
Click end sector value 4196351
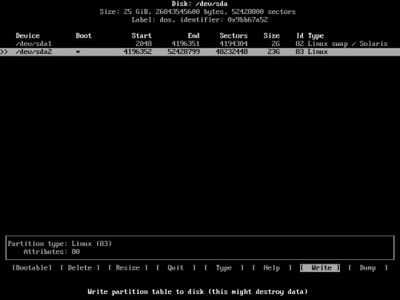pos(185,44)
